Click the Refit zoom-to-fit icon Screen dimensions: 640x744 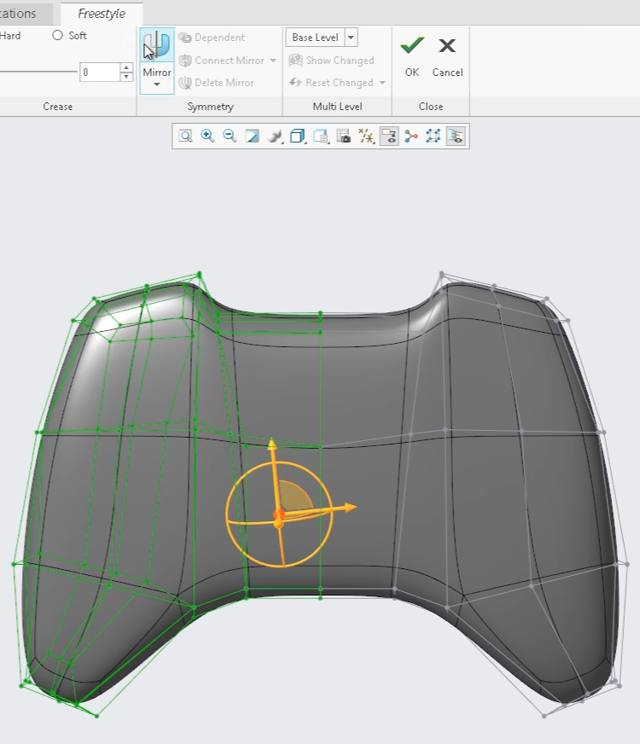click(x=185, y=137)
